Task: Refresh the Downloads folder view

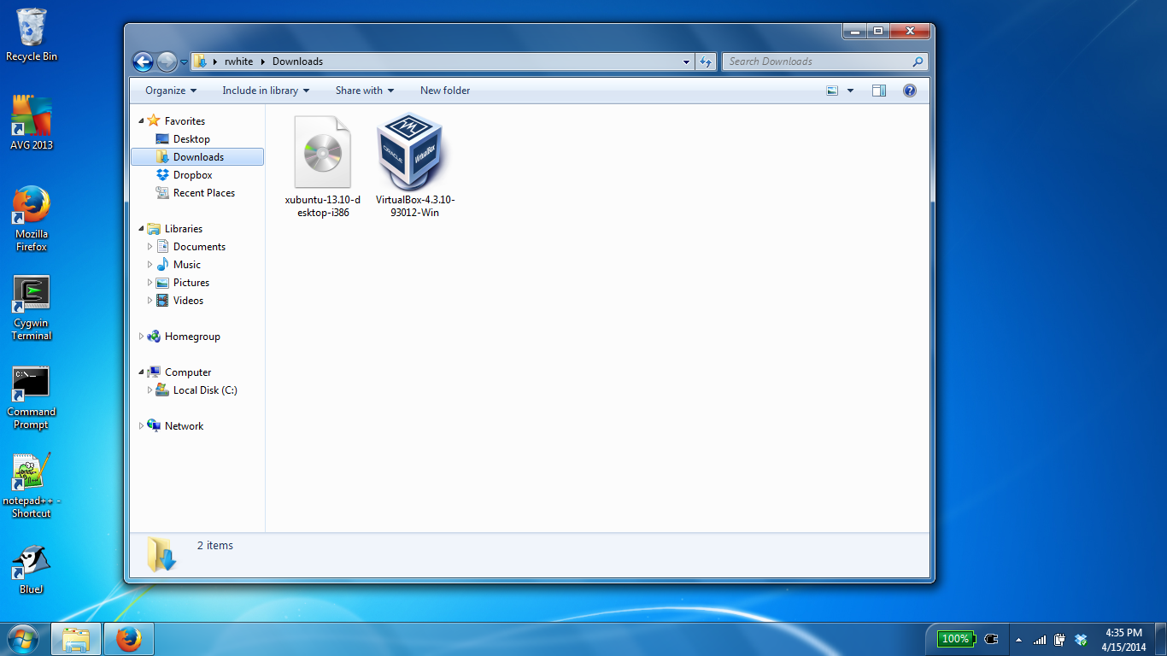Action: tap(706, 61)
